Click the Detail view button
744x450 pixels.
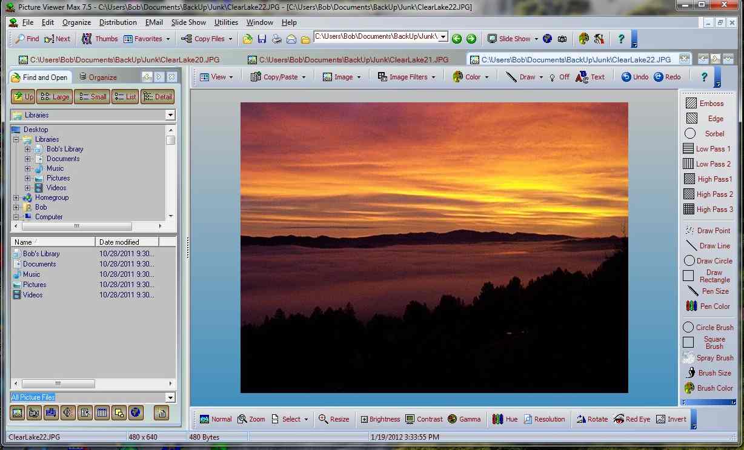pos(157,96)
